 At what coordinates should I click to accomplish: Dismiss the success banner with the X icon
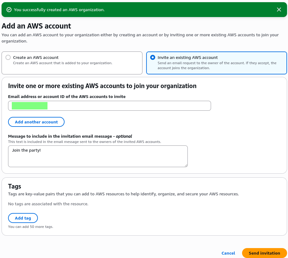[279, 10]
